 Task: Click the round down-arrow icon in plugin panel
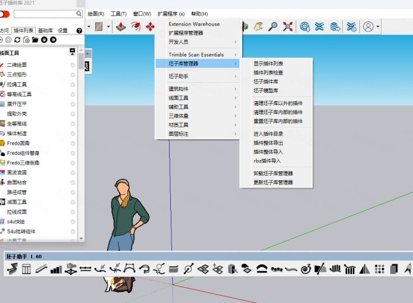coord(44,40)
